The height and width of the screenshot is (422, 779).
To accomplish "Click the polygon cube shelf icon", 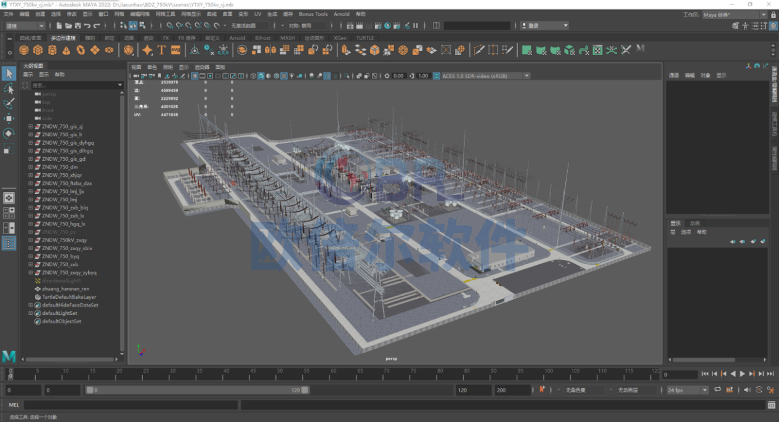I will point(38,50).
